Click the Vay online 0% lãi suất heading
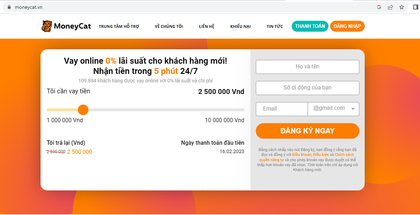Viewport: 420px width, 215px height. tap(146, 61)
